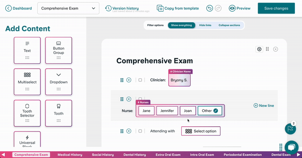The height and width of the screenshot is (158, 302).
Task: Switch to Medical History tab
Action: [x=70, y=155]
